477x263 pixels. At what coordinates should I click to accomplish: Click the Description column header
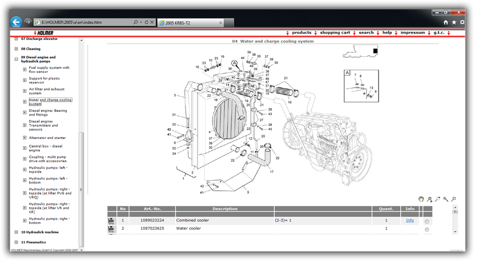coord(225,209)
